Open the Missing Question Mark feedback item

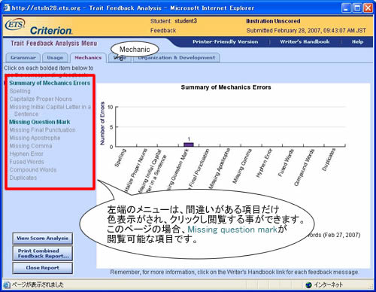point(40,122)
